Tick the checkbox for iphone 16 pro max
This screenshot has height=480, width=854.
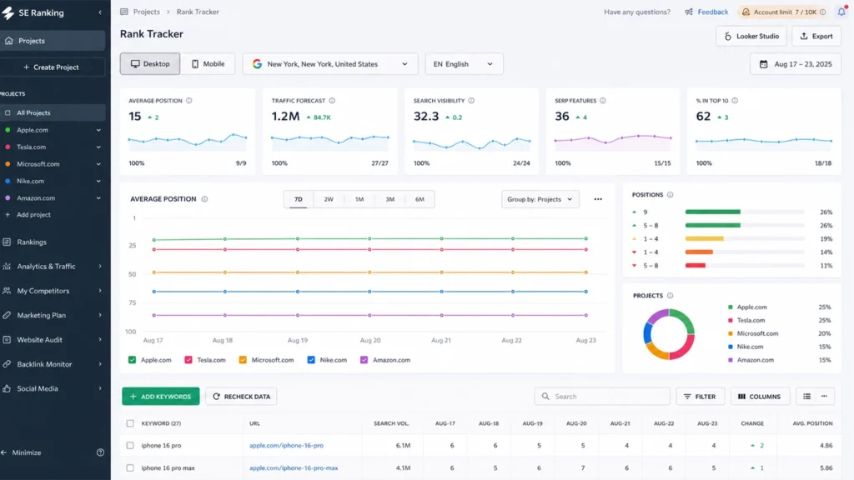pos(129,468)
